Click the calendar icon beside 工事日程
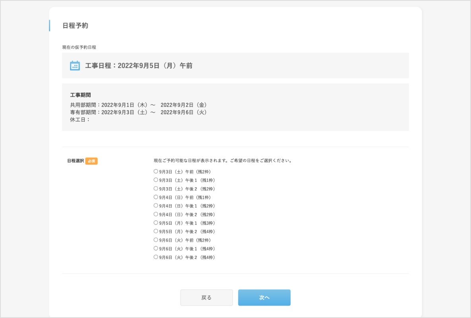 75,66
